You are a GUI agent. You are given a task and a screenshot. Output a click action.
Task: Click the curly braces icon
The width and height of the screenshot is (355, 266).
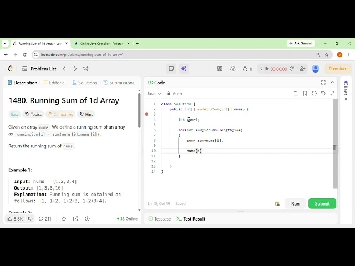pos(314,94)
